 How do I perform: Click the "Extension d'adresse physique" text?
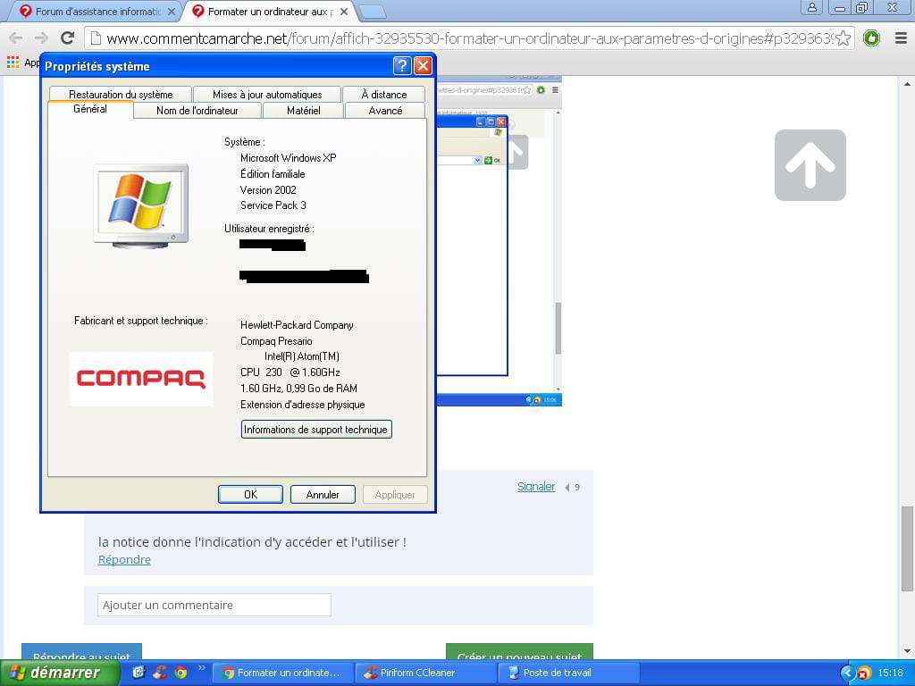coord(302,405)
